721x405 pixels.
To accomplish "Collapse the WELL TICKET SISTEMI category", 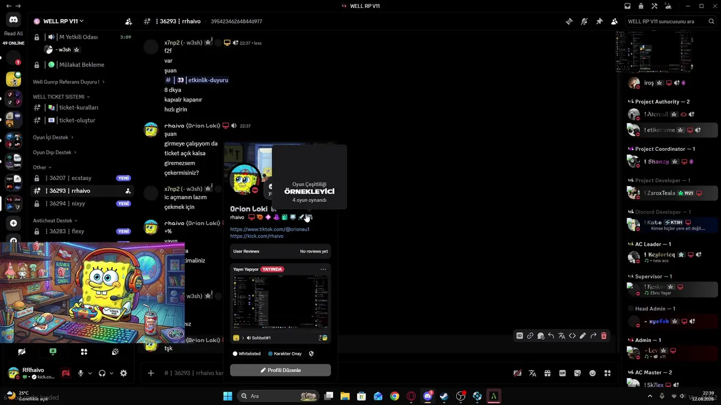I will 61,97.
